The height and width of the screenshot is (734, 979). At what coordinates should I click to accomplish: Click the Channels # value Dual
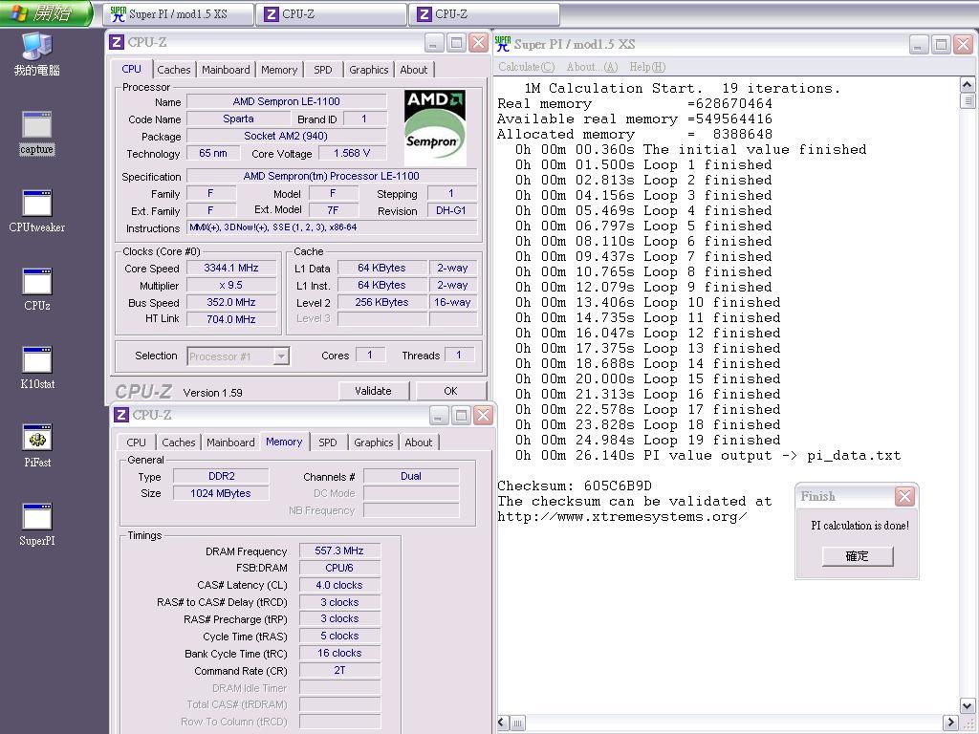[x=411, y=476]
